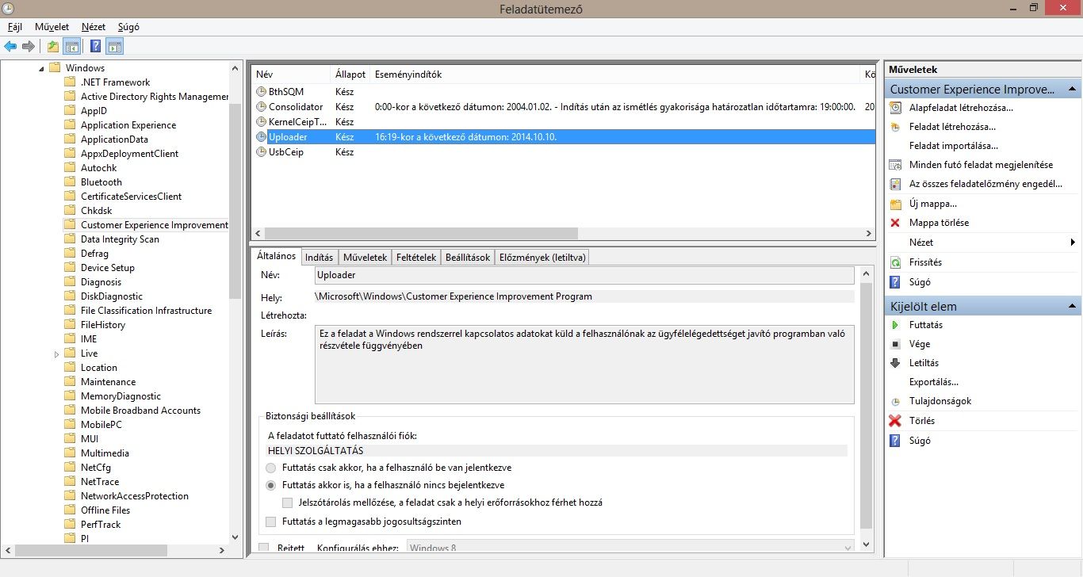Switch to the Feltételek tab

point(416,258)
